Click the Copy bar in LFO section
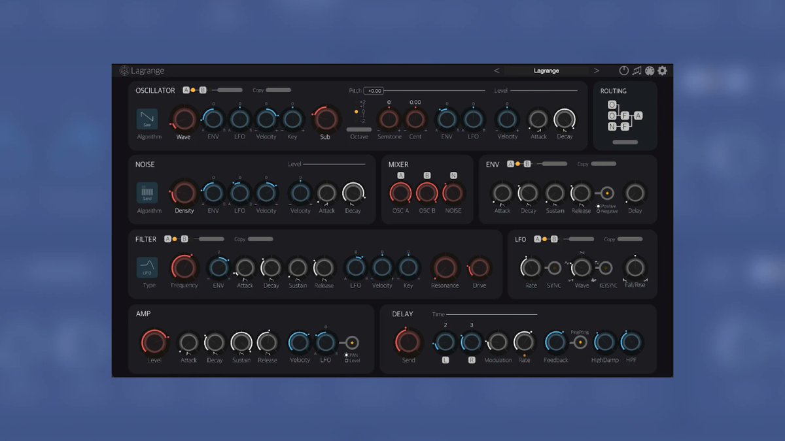 630,239
